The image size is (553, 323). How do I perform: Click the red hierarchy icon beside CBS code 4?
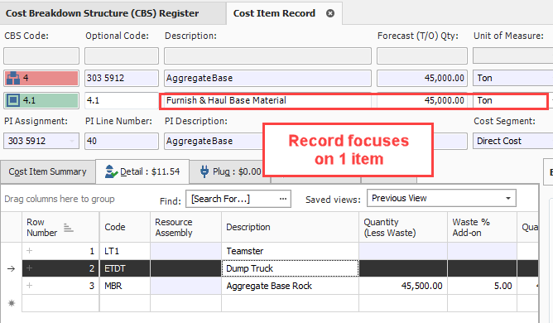pos(13,79)
